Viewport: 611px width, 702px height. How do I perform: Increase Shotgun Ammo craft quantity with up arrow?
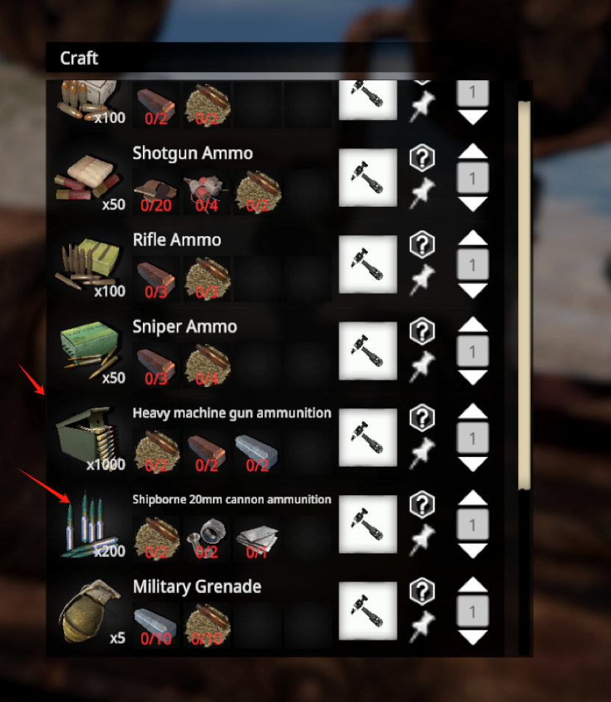coord(473,151)
